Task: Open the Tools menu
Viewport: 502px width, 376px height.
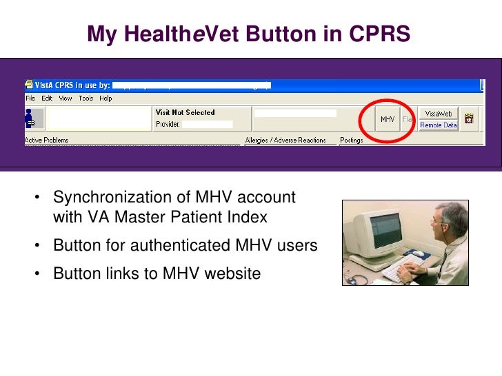Action: pos(86,98)
